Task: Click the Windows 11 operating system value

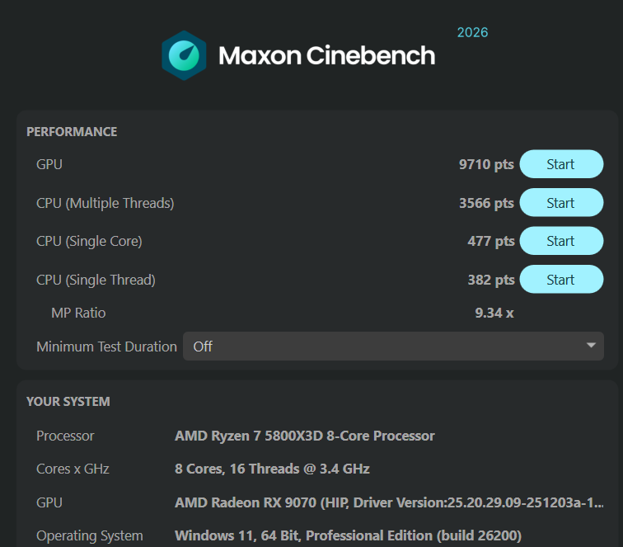Action: tap(348, 535)
